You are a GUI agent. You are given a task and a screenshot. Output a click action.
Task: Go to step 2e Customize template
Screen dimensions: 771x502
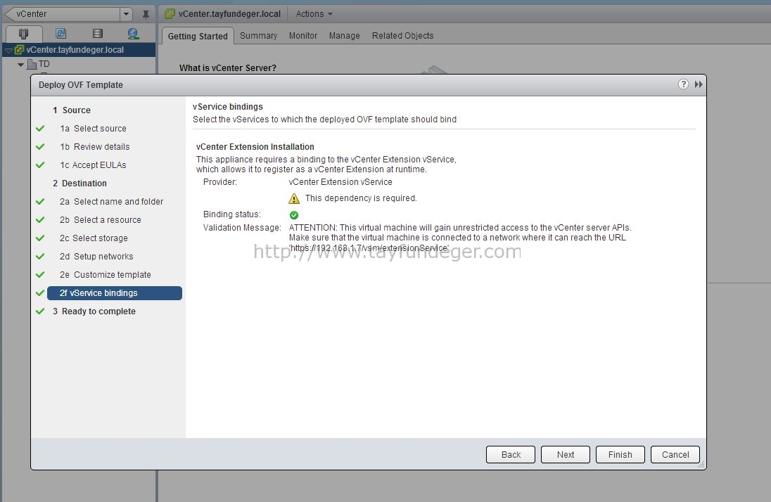[106, 274]
